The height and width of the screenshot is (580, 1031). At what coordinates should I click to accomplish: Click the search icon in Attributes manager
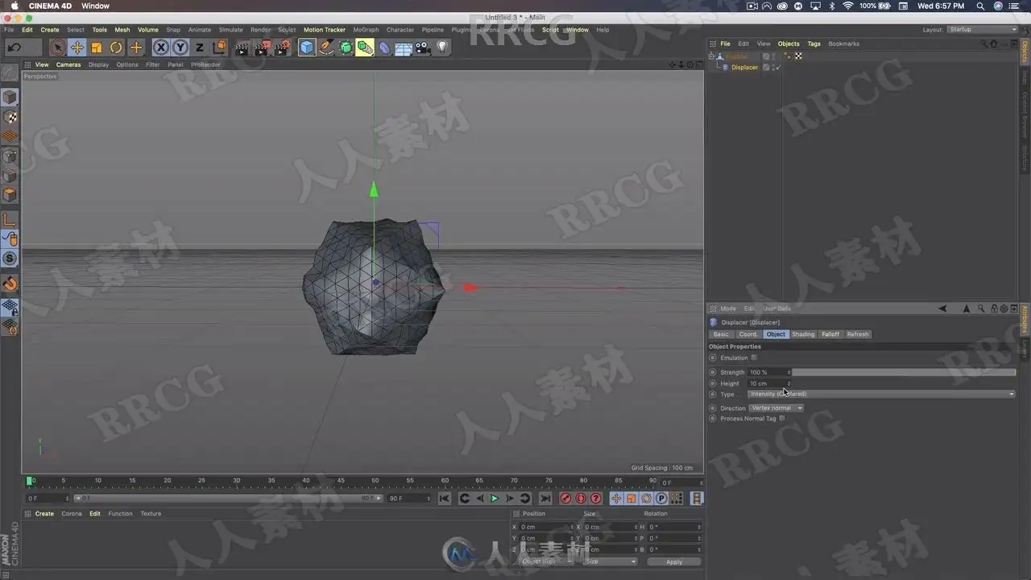point(981,309)
